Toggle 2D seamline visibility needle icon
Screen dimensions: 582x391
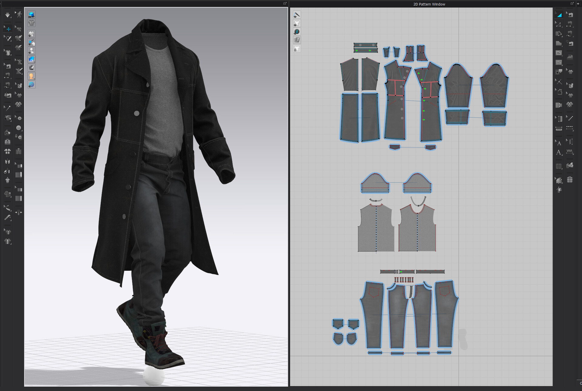point(297,15)
